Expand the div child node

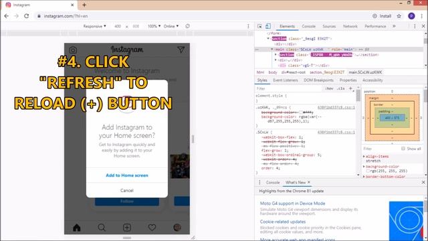pos(276,60)
